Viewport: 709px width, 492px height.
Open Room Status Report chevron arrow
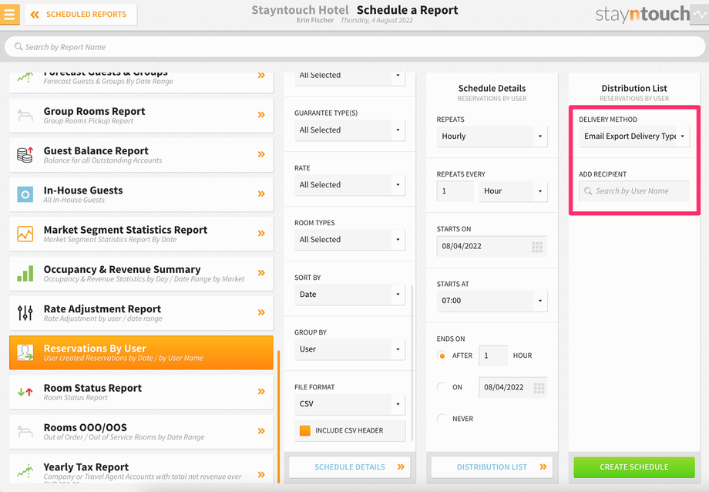pos(261,392)
